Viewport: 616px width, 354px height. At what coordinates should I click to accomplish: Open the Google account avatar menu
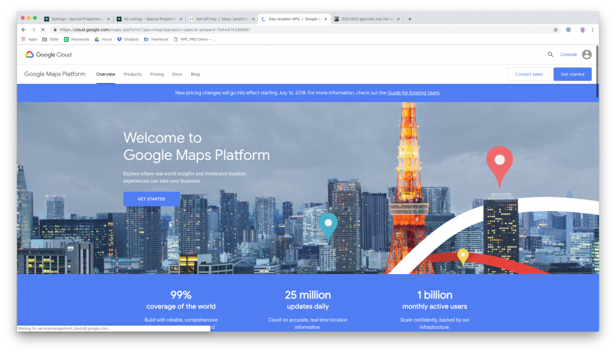[587, 55]
